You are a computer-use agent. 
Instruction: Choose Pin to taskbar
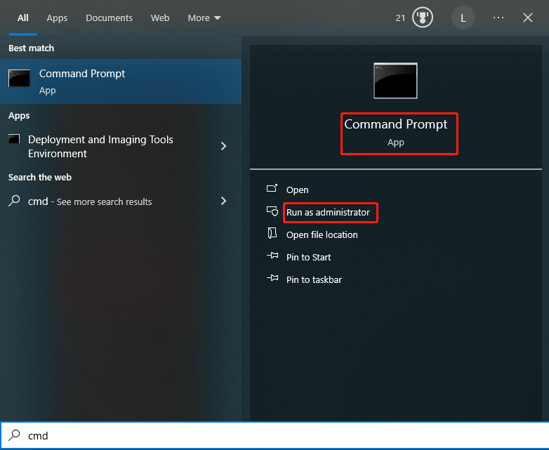314,280
